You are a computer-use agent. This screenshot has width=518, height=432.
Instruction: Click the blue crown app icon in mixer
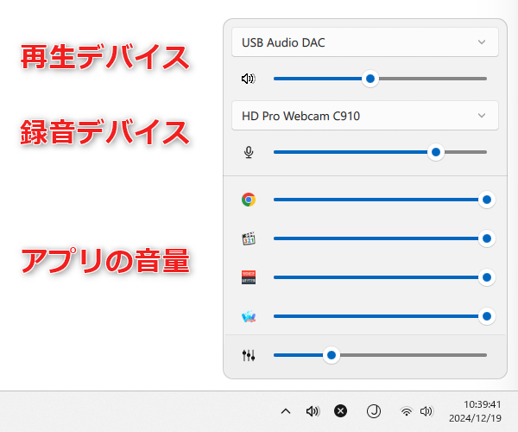(x=249, y=316)
